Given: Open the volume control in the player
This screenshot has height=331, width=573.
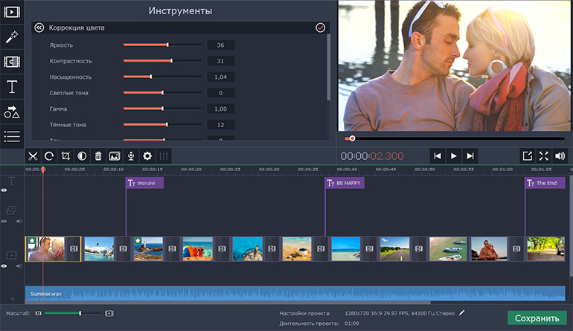Looking at the screenshot, I should point(561,155).
